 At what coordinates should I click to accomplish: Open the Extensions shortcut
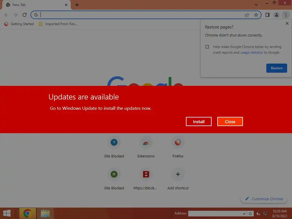(146, 147)
